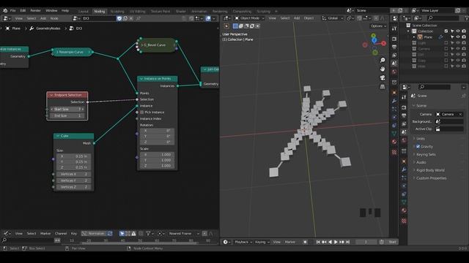Click the Vertices X field in Cube node
The width and height of the screenshot is (469, 263).
[x=74, y=174]
